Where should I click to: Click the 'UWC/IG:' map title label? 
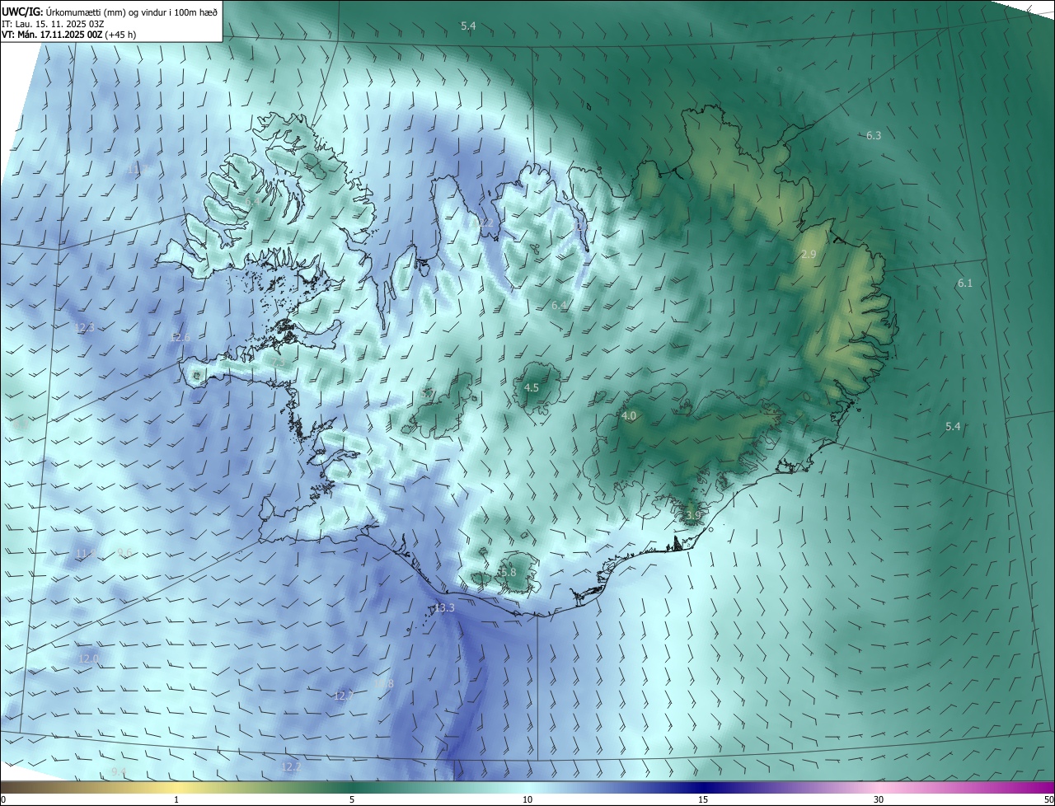[x=22, y=12]
